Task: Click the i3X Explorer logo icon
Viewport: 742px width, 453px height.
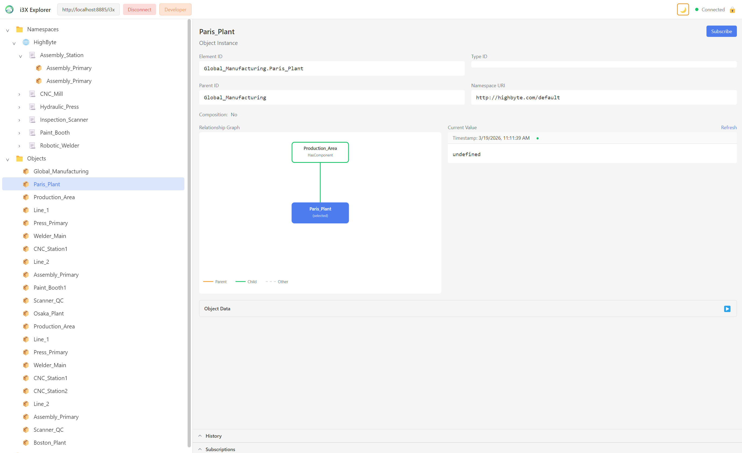Action: coord(9,9)
